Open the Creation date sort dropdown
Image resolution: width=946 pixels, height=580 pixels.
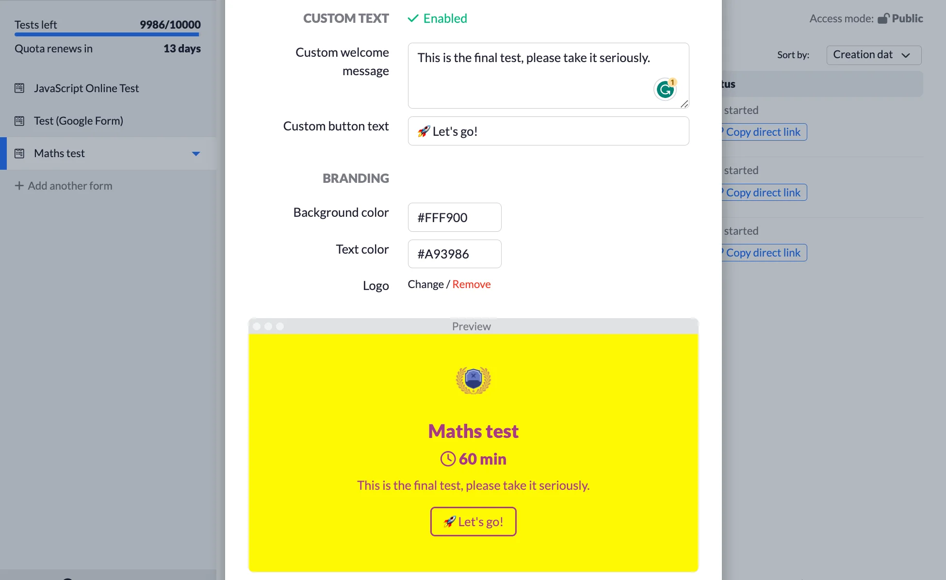[x=873, y=55]
